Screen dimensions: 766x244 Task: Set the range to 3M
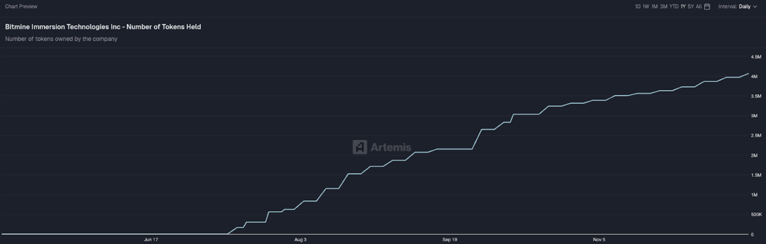coord(663,7)
